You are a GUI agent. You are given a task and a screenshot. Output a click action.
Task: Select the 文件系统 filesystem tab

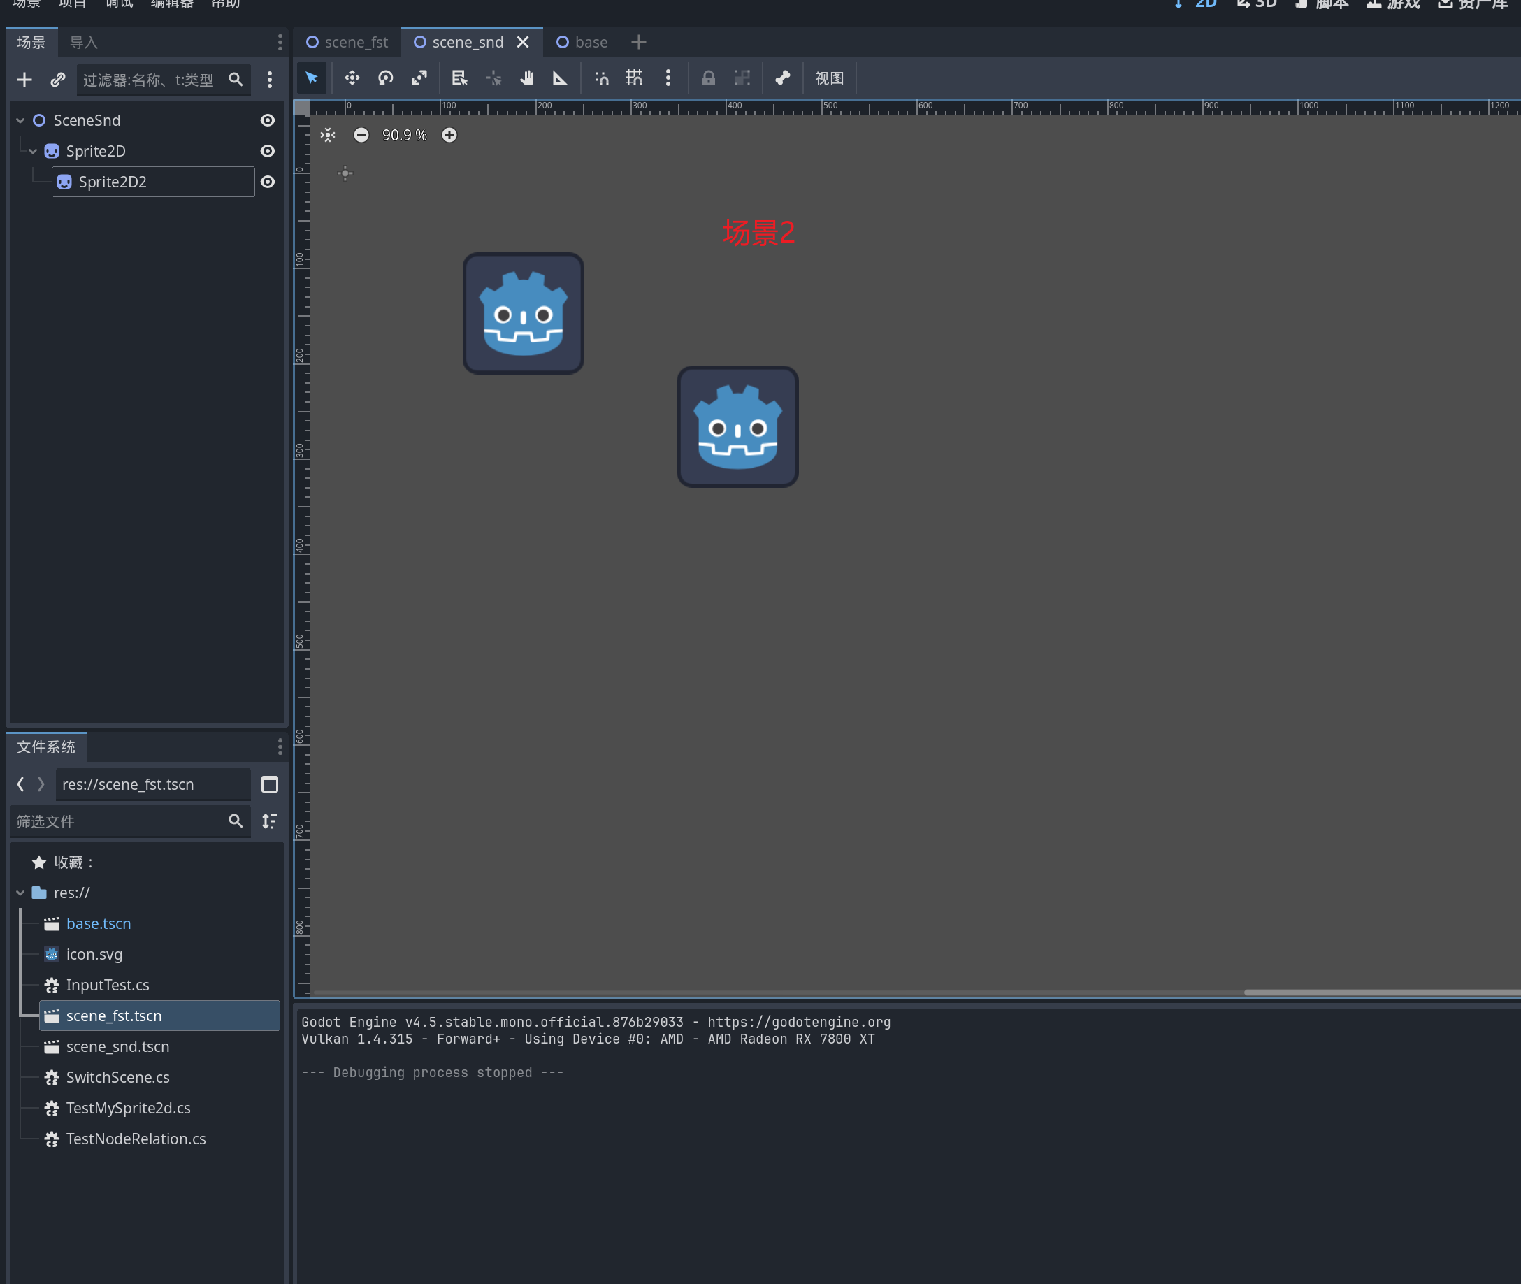click(x=46, y=746)
